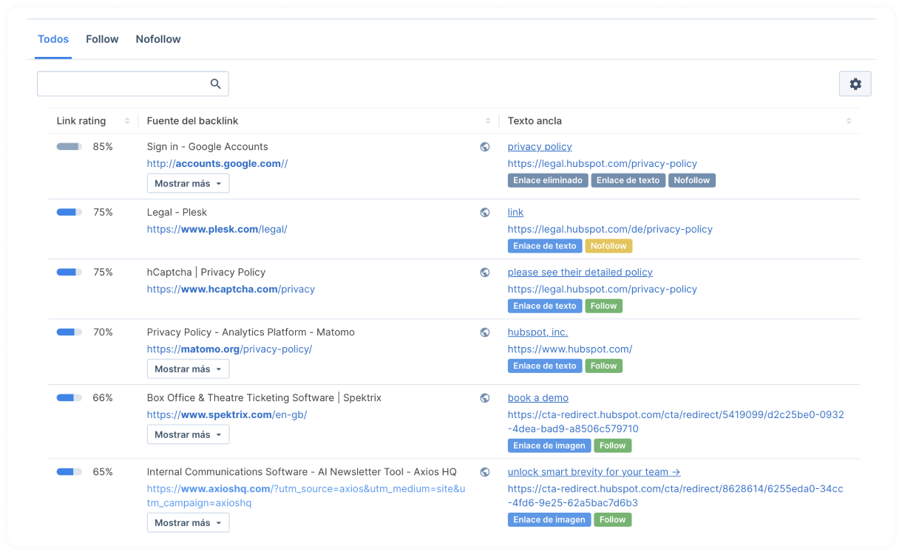Screen dimensions: 902x554
Task: Click globe icon in Google Accounts row
Action: click(x=485, y=147)
